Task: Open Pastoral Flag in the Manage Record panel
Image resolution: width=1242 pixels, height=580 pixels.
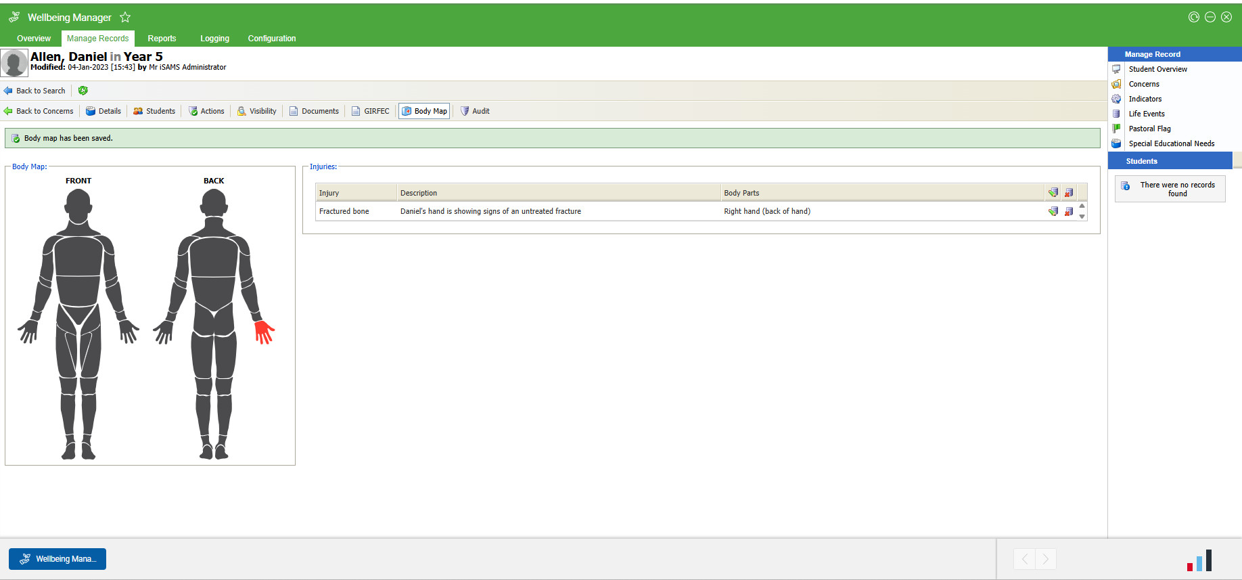Action: [1149, 129]
